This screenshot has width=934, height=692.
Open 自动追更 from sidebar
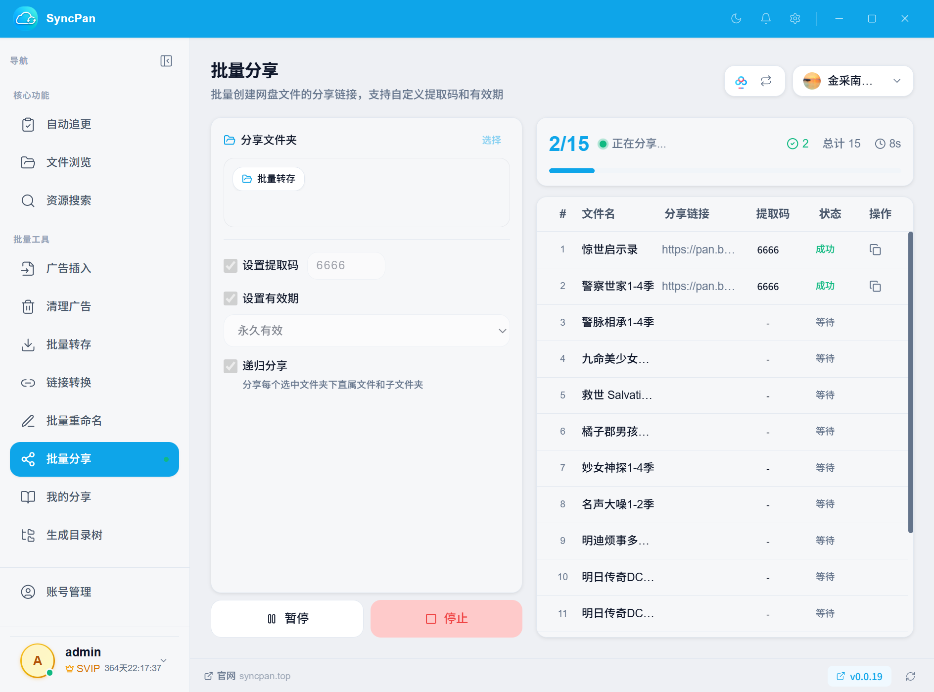point(94,124)
